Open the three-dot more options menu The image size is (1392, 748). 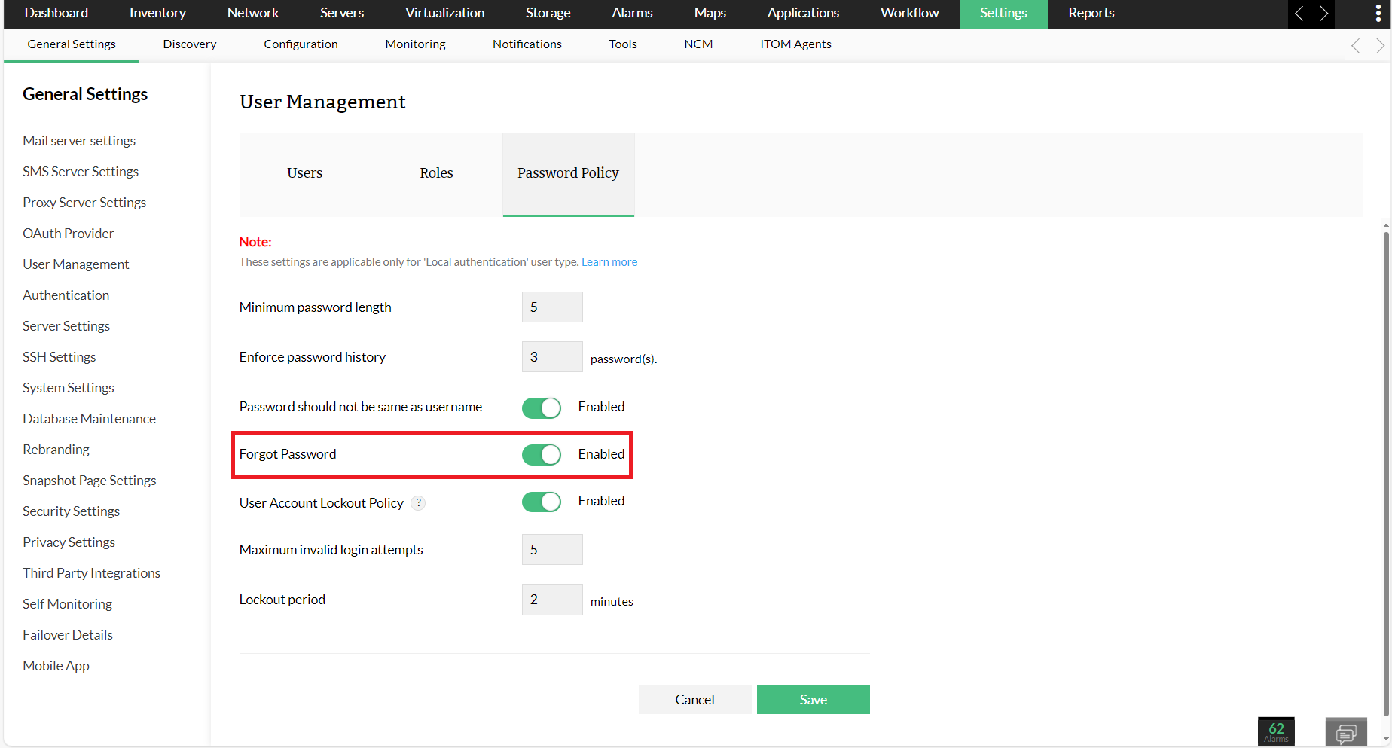tap(1378, 14)
